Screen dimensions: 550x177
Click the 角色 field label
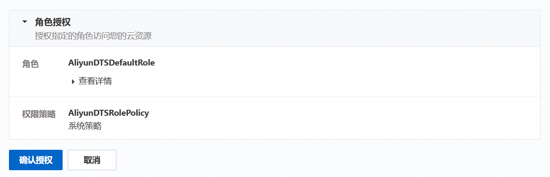[x=31, y=64]
